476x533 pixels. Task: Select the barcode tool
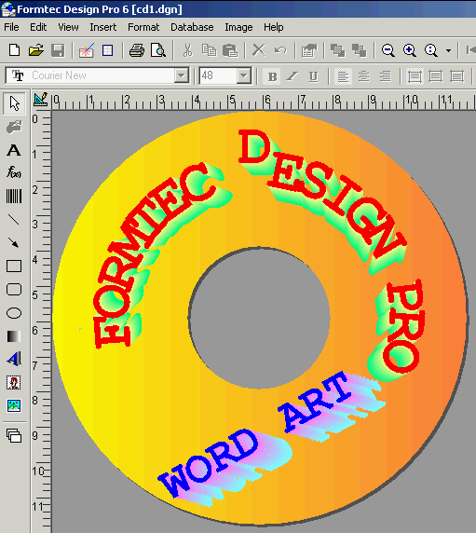[14, 196]
